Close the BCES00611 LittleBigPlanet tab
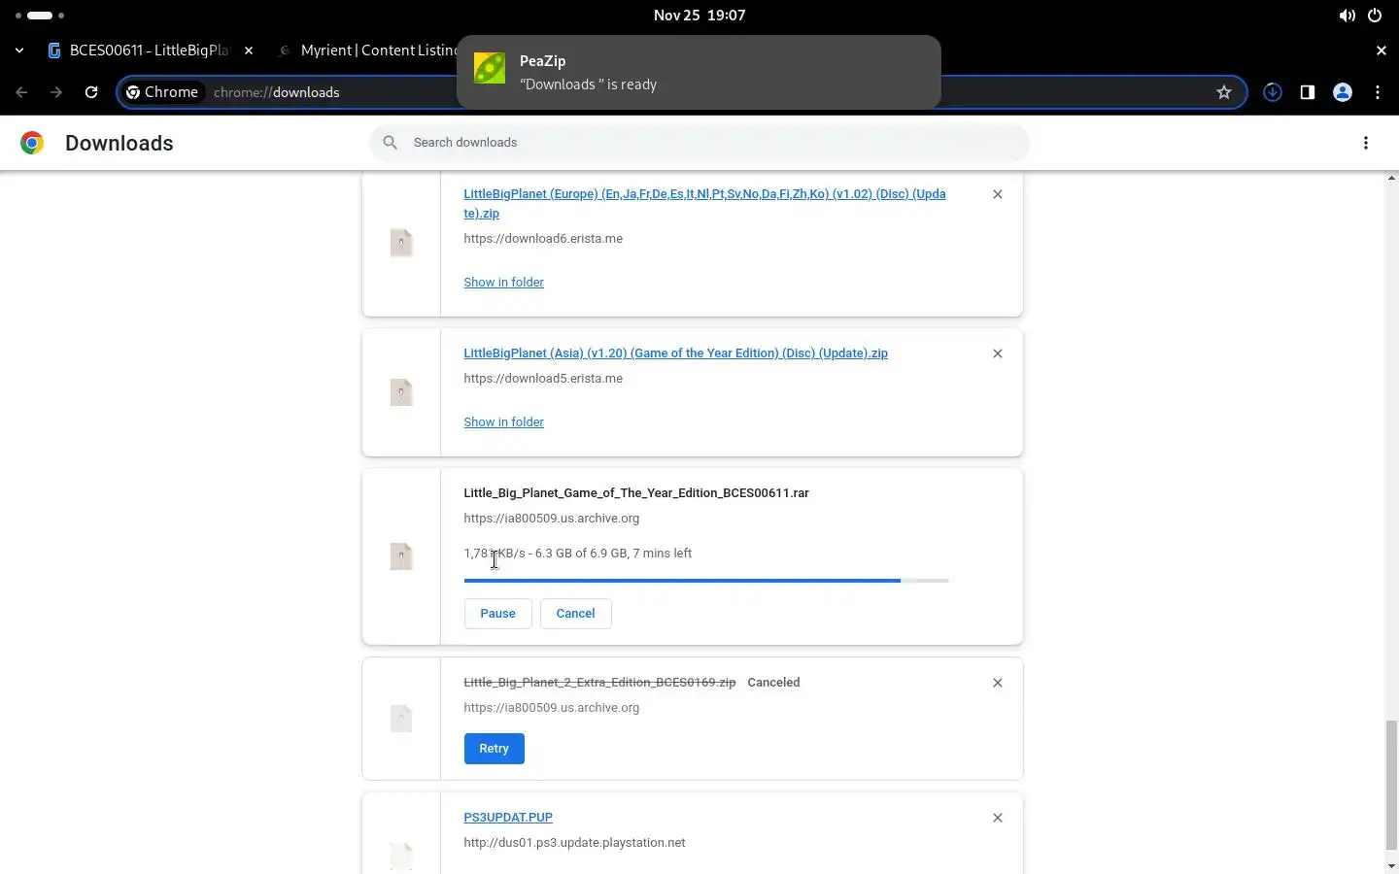 tap(249, 50)
